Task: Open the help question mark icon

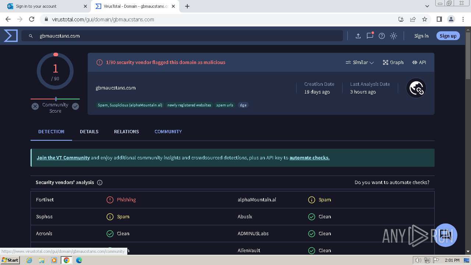Action: pyautogui.click(x=382, y=36)
